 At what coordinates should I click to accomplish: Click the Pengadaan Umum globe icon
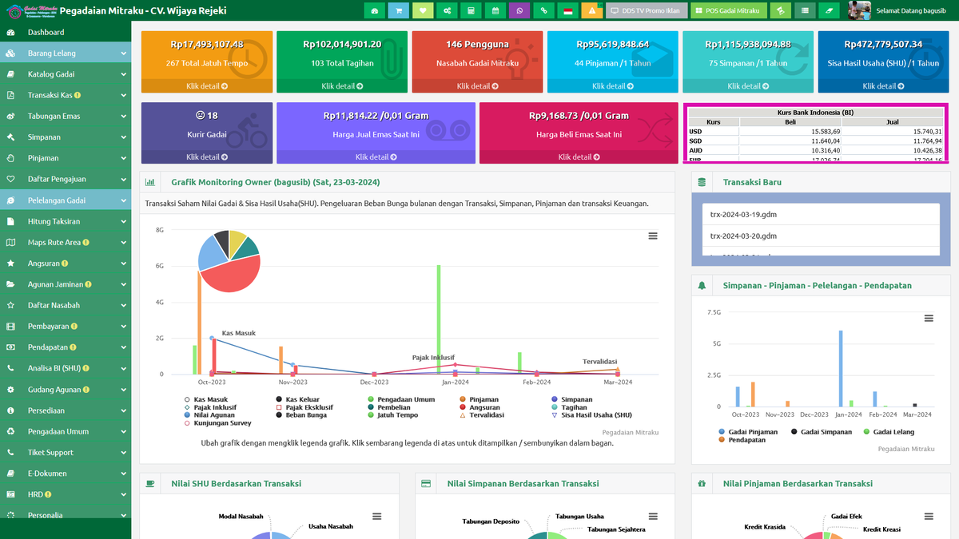coord(10,431)
